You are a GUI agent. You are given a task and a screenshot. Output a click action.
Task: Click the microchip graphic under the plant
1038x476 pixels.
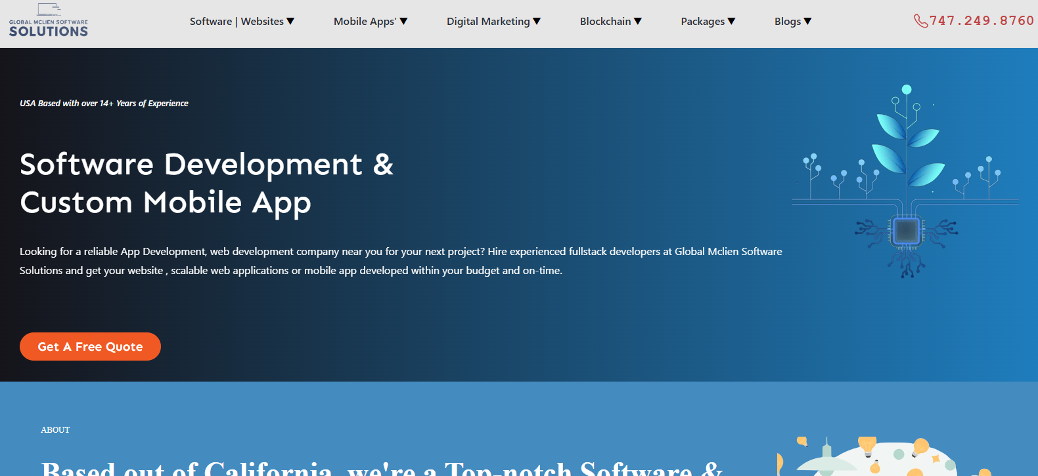click(906, 231)
